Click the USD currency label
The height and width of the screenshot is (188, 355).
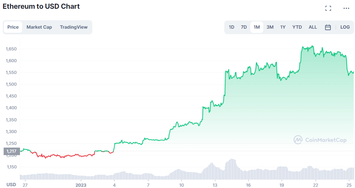pyautogui.click(x=12, y=185)
